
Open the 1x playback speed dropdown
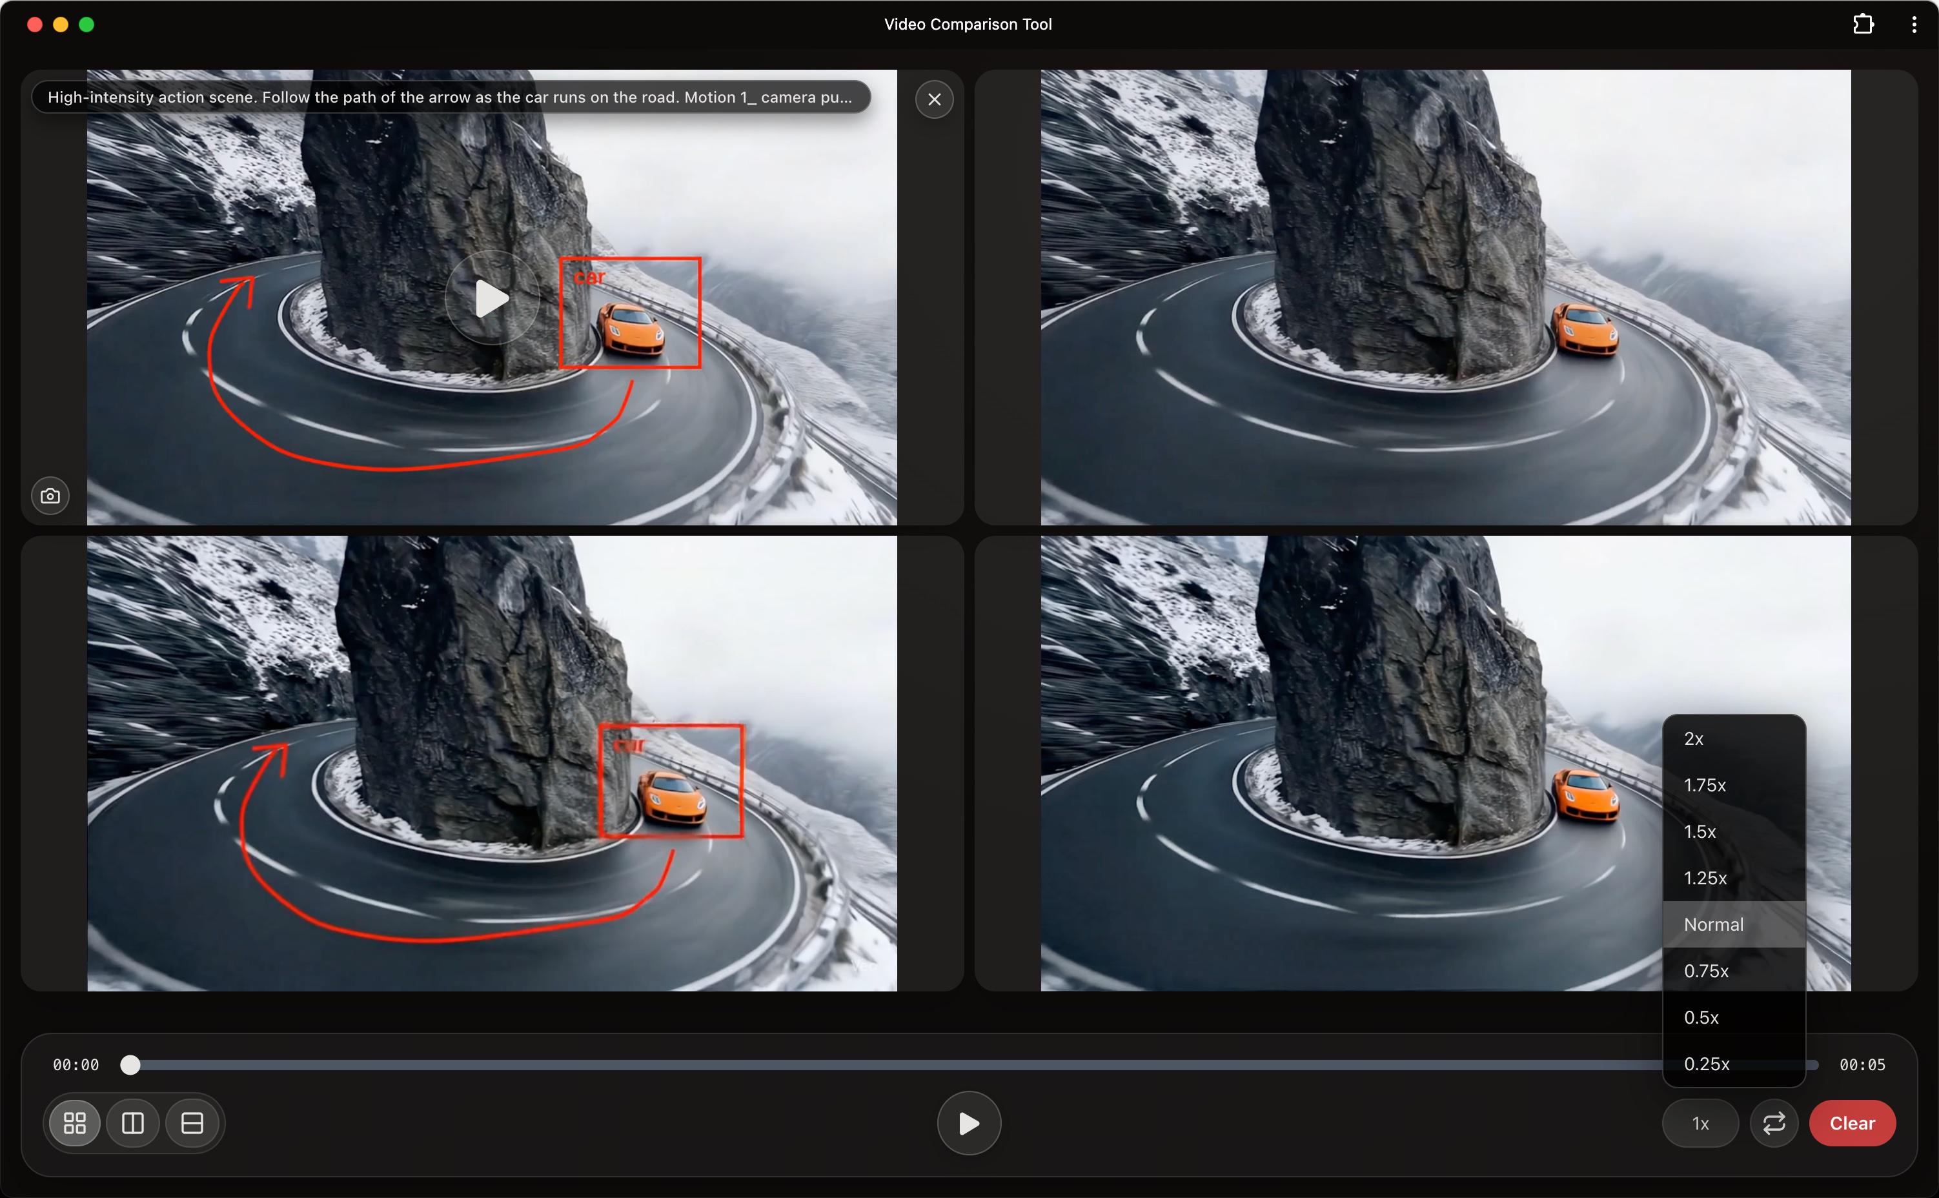(x=1701, y=1122)
